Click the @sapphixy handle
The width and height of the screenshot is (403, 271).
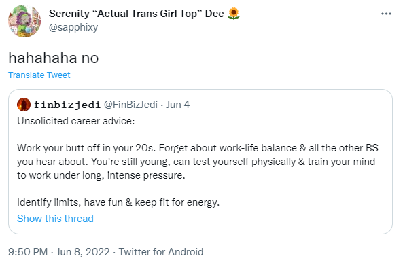pyautogui.click(x=73, y=27)
